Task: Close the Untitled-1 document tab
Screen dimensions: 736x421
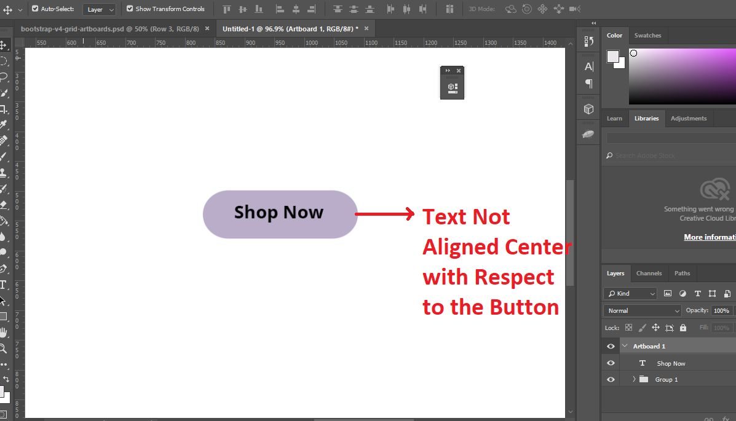Action: click(x=366, y=29)
